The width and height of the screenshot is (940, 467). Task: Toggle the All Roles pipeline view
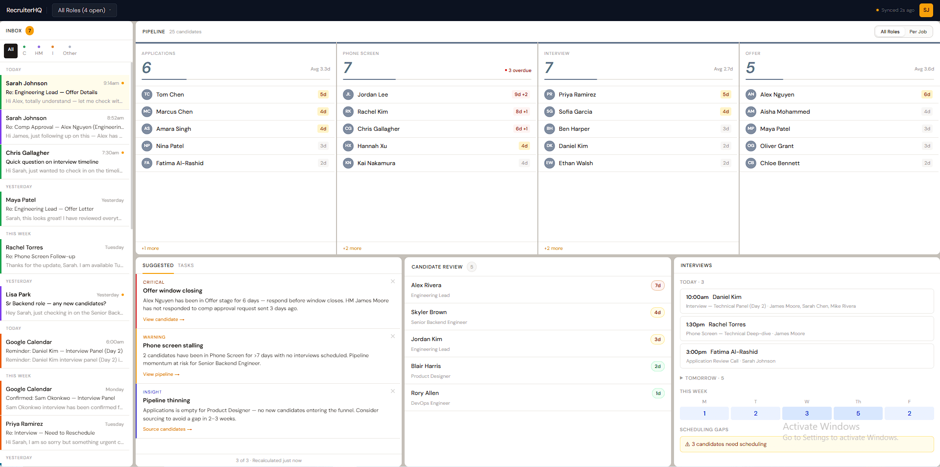(x=890, y=31)
